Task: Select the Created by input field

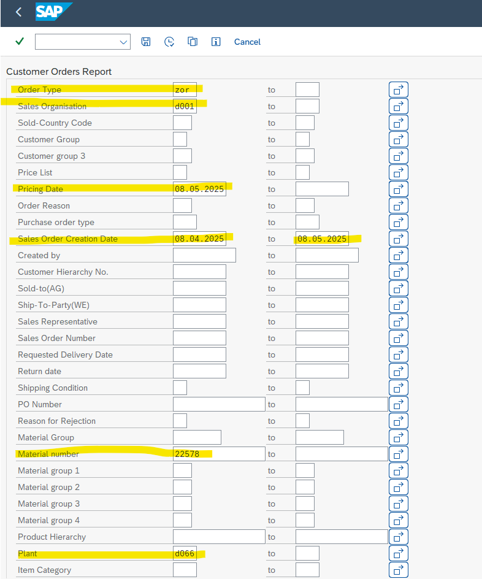Action: point(204,255)
